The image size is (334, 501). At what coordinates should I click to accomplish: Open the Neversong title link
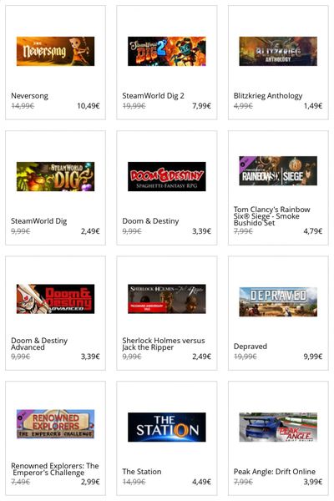tap(29, 96)
